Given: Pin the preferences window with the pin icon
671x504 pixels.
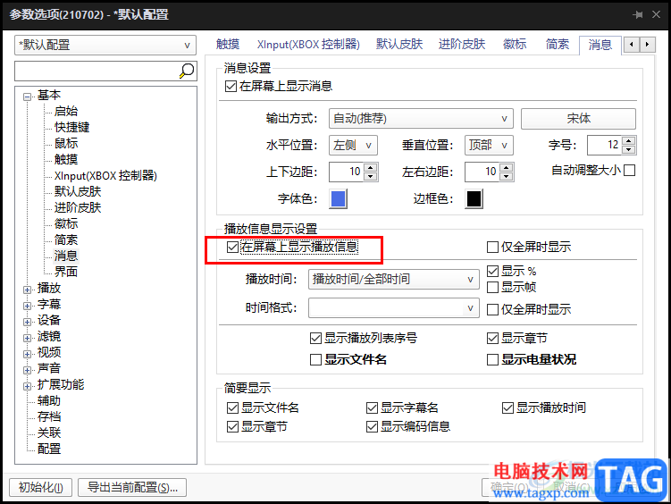Looking at the screenshot, I should [x=638, y=14].
